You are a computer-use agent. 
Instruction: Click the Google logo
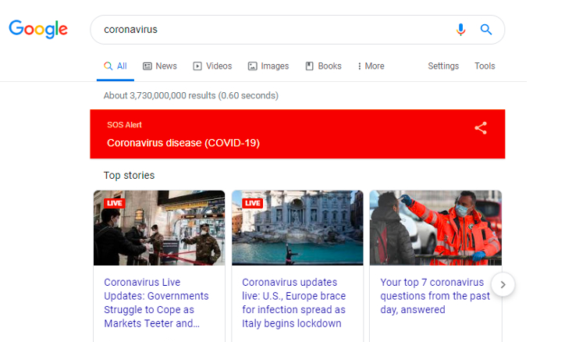[38, 29]
